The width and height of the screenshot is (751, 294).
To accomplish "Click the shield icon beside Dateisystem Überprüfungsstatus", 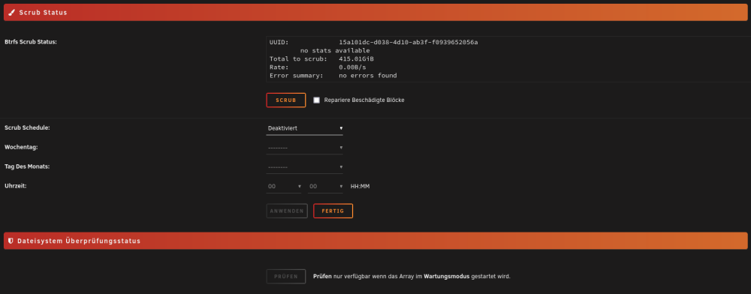I will pyautogui.click(x=11, y=241).
